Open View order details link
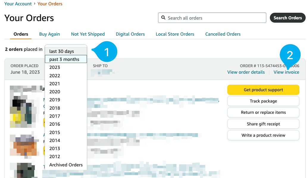The image size is (308, 178). point(246,72)
